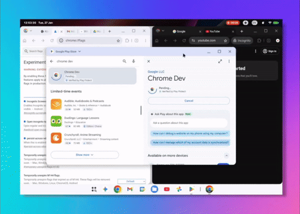300x214 pixels.
Task: Launch Files app from the shelf
Action: 154,189
